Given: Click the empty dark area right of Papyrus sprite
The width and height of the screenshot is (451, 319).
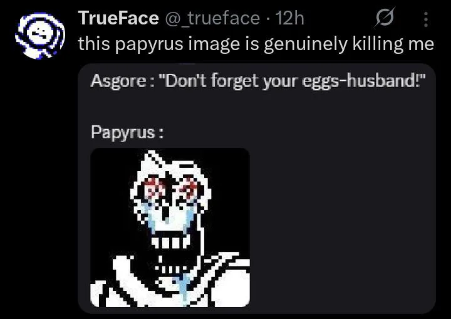Looking at the screenshot, I should click(341, 227).
